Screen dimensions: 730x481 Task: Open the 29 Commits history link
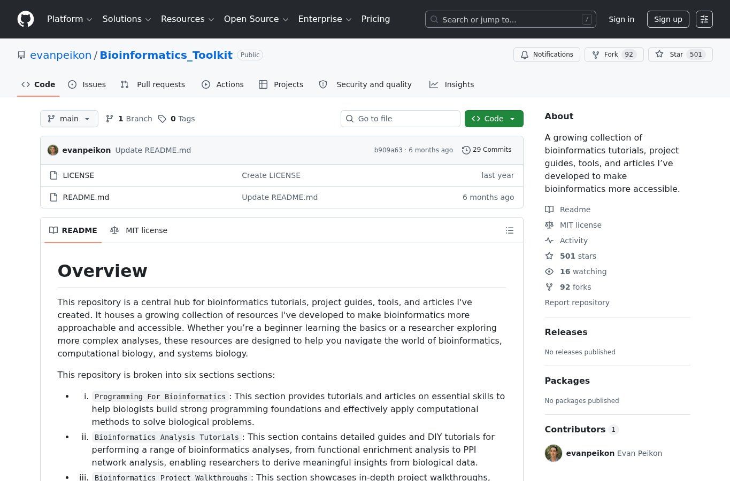487,150
